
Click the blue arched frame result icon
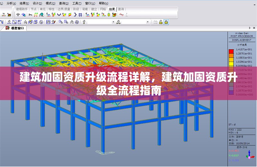tap(41, 15)
